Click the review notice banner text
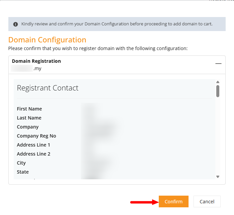This screenshot has height=215, width=234. 117,24
